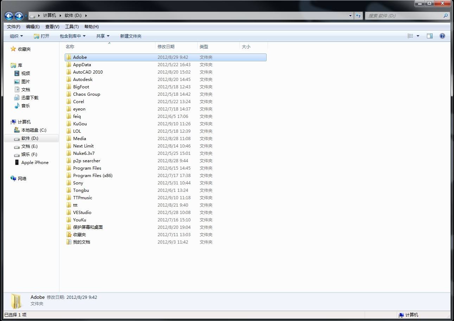Click 计算机 in the status bar
This screenshot has height=321, width=454.
[408, 315]
